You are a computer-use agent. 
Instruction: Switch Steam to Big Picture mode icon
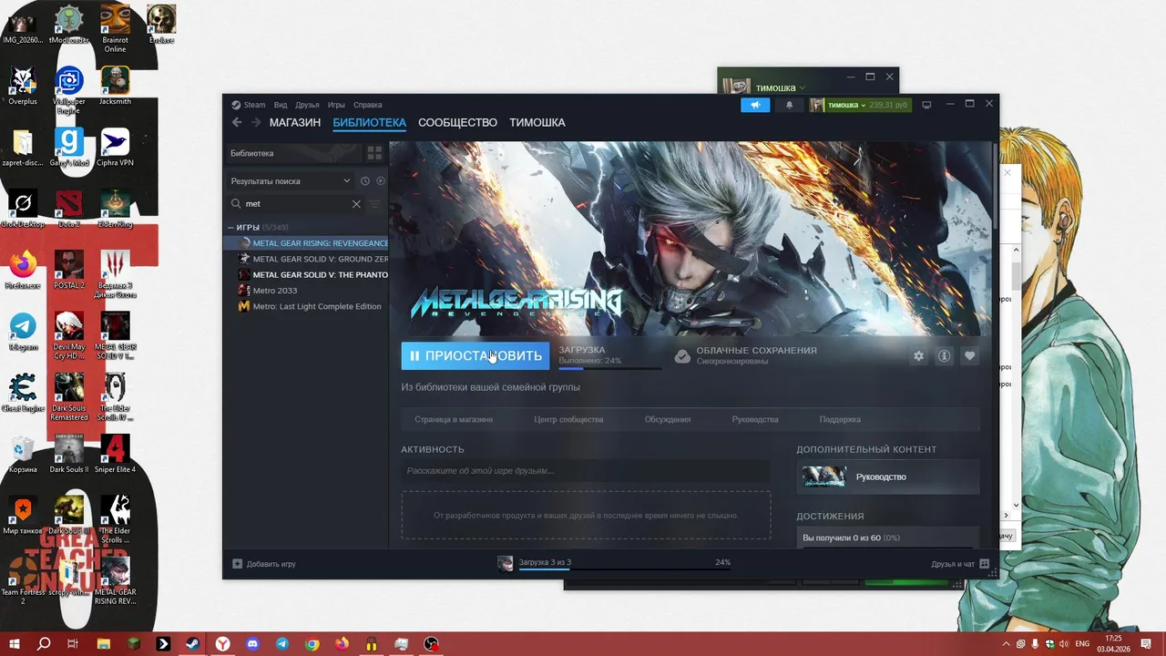927,105
